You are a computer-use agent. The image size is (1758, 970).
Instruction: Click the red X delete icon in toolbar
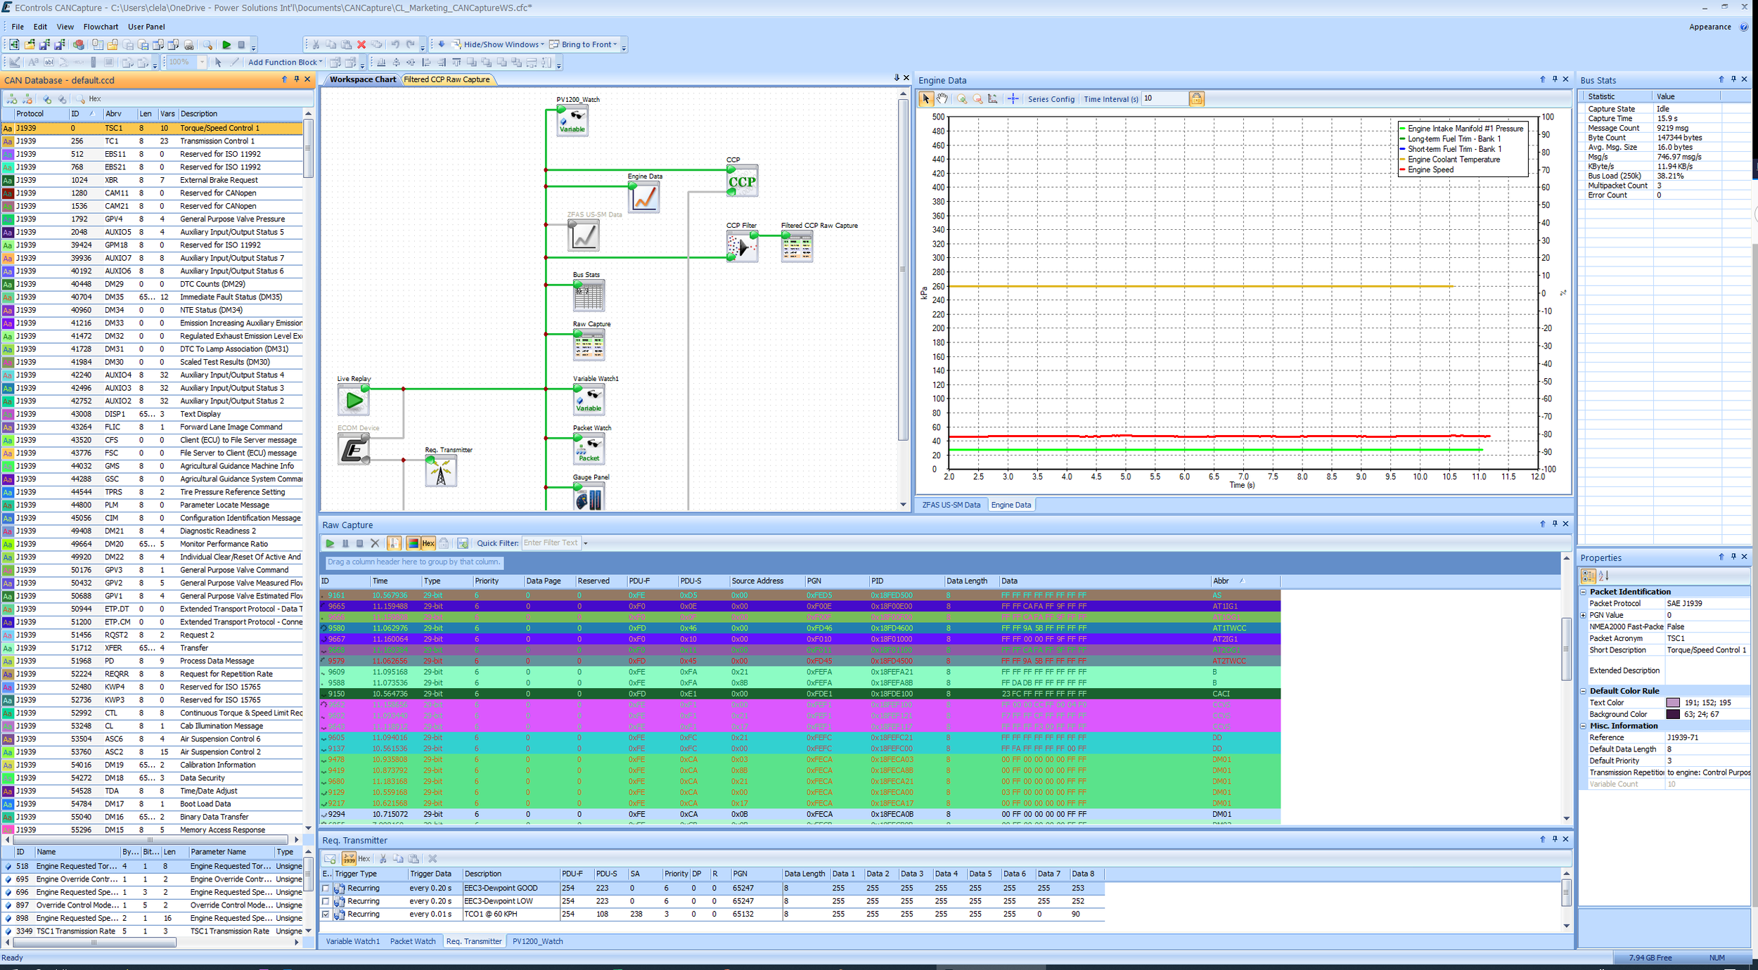(361, 45)
